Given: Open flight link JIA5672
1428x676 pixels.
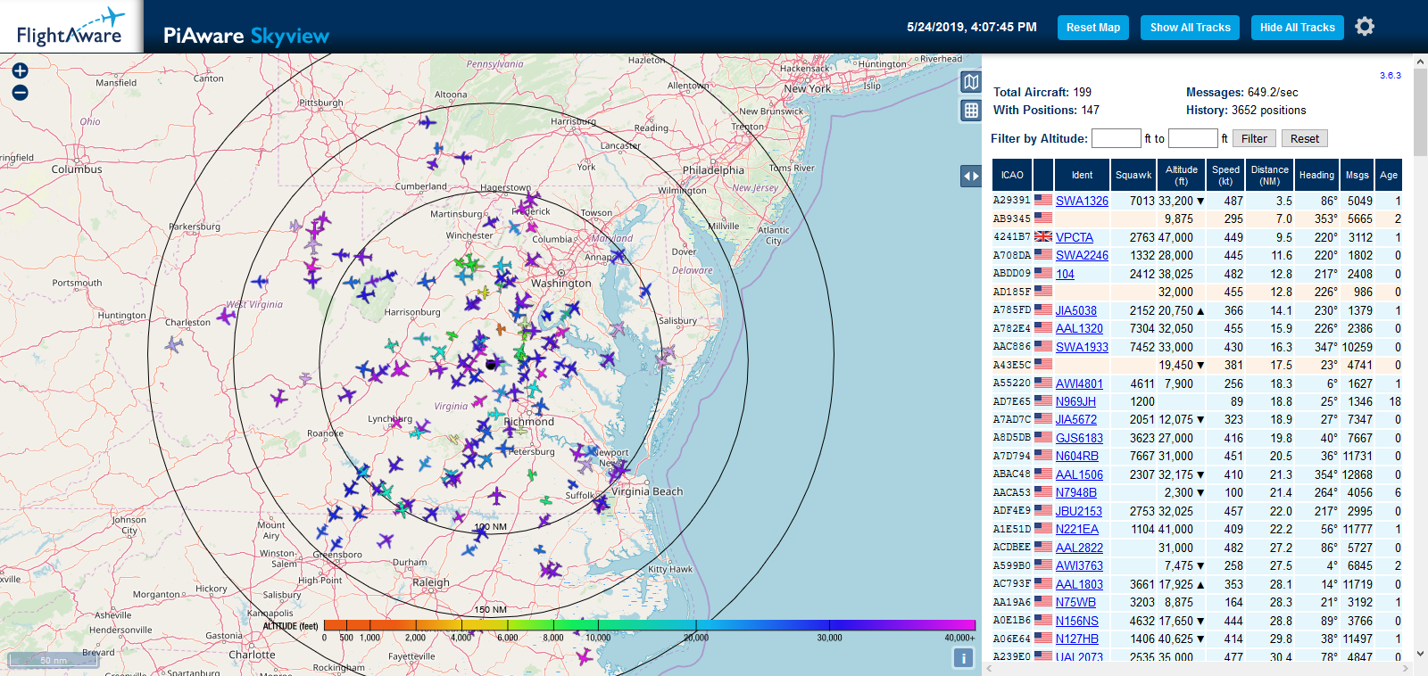Looking at the screenshot, I should 1076,419.
